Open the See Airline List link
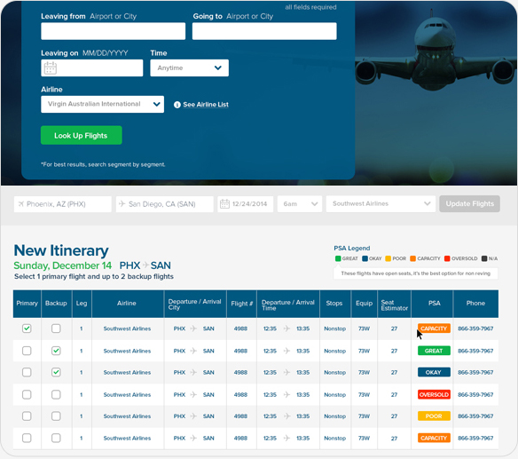518x459 pixels. [x=206, y=105]
